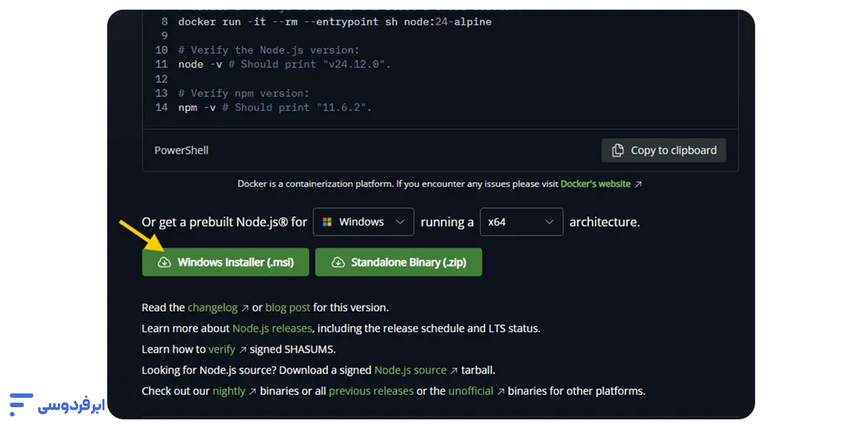Open the blog post link
848x426 pixels.
click(x=287, y=308)
